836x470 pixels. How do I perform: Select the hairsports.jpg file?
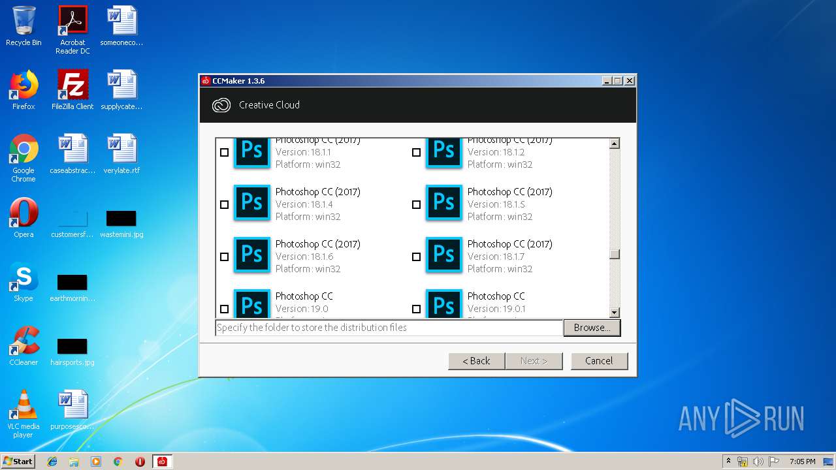(72, 352)
